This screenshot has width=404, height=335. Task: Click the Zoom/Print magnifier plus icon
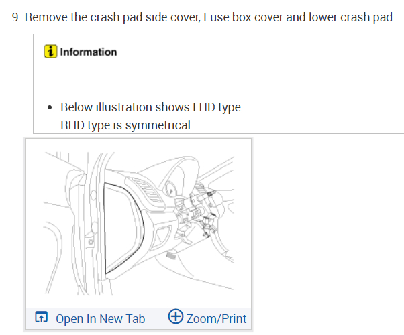(176, 317)
